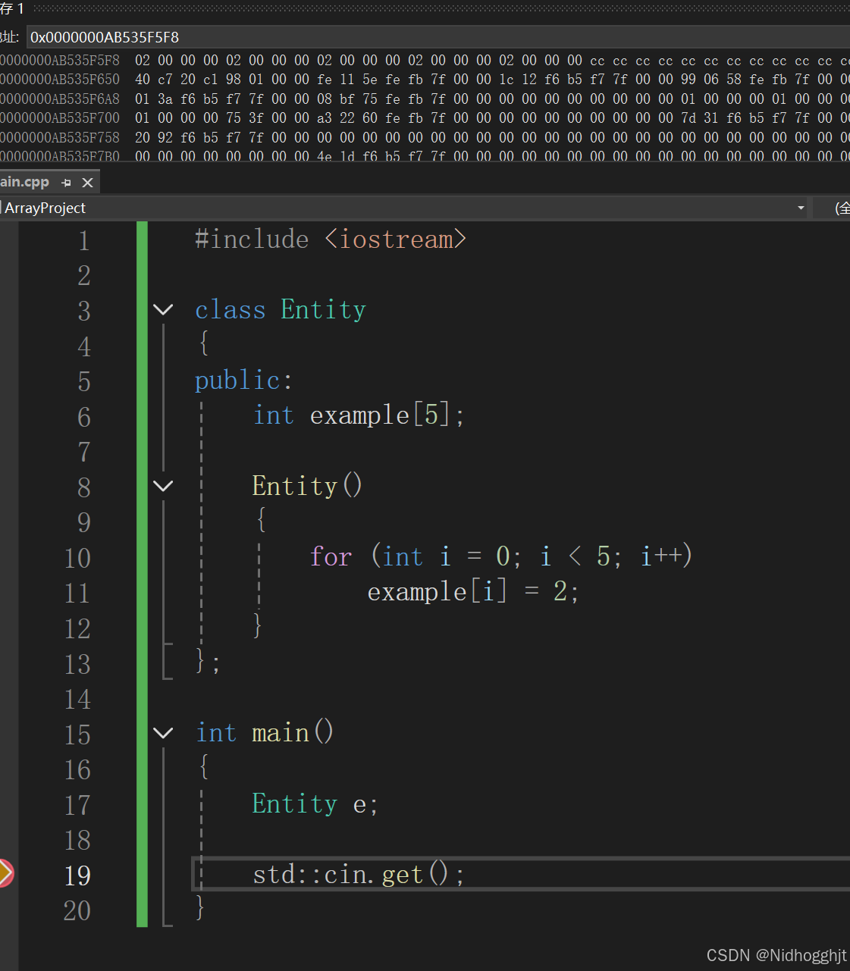Click main on line 15
This screenshot has height=971, width=850.
tap(281, 733)
